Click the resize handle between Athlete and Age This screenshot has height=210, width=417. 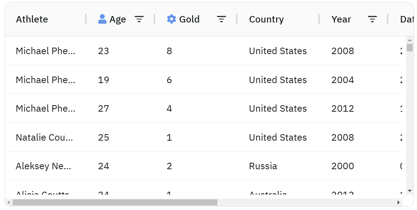(86, 19)
